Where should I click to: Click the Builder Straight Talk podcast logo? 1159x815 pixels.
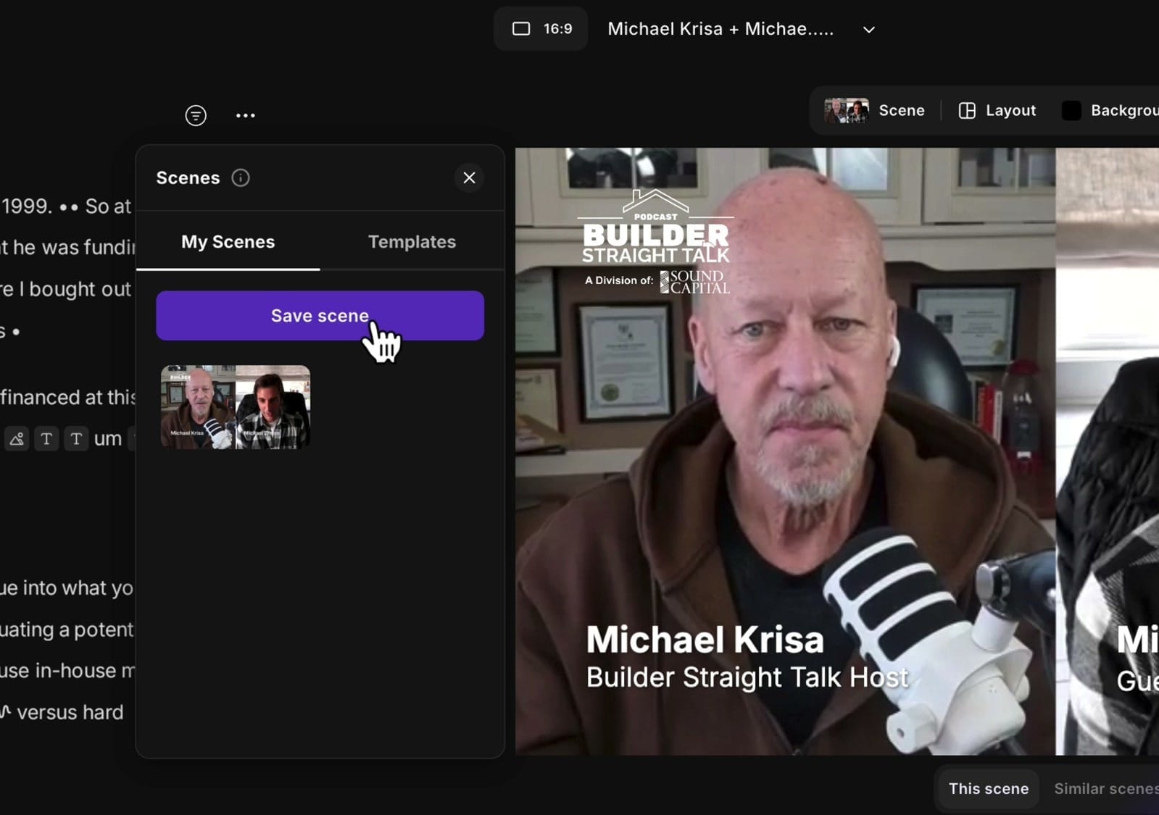click(x=656, y=242)
